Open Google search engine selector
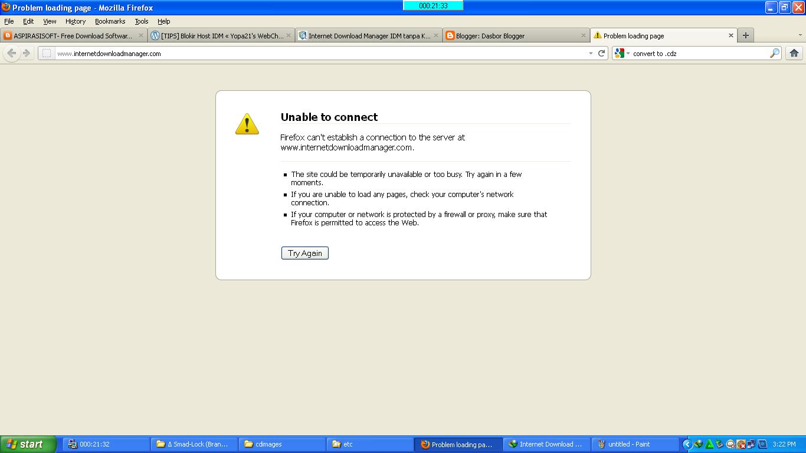The height and width of the screenshot is (453, 806). pos(622,53)
